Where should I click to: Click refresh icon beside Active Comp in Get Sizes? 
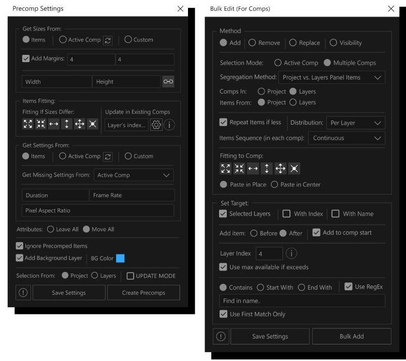click(108, 40)
